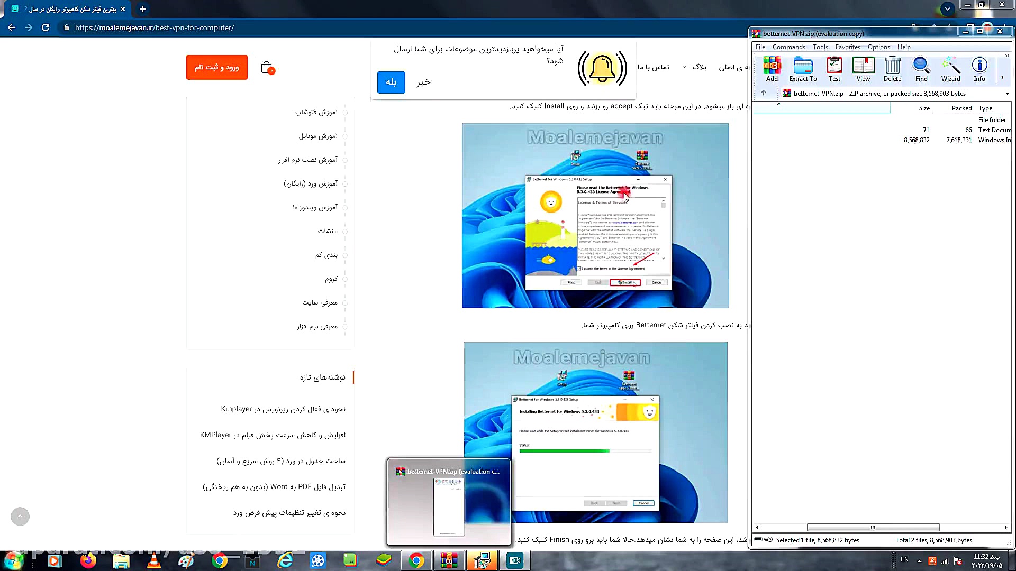
Task: Click the EN language indicator
Action: pyautogui.click(x=904, y=559)
